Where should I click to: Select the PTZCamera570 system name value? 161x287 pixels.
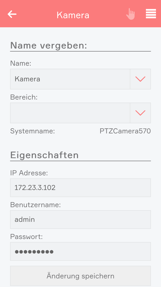coord(125,131)
